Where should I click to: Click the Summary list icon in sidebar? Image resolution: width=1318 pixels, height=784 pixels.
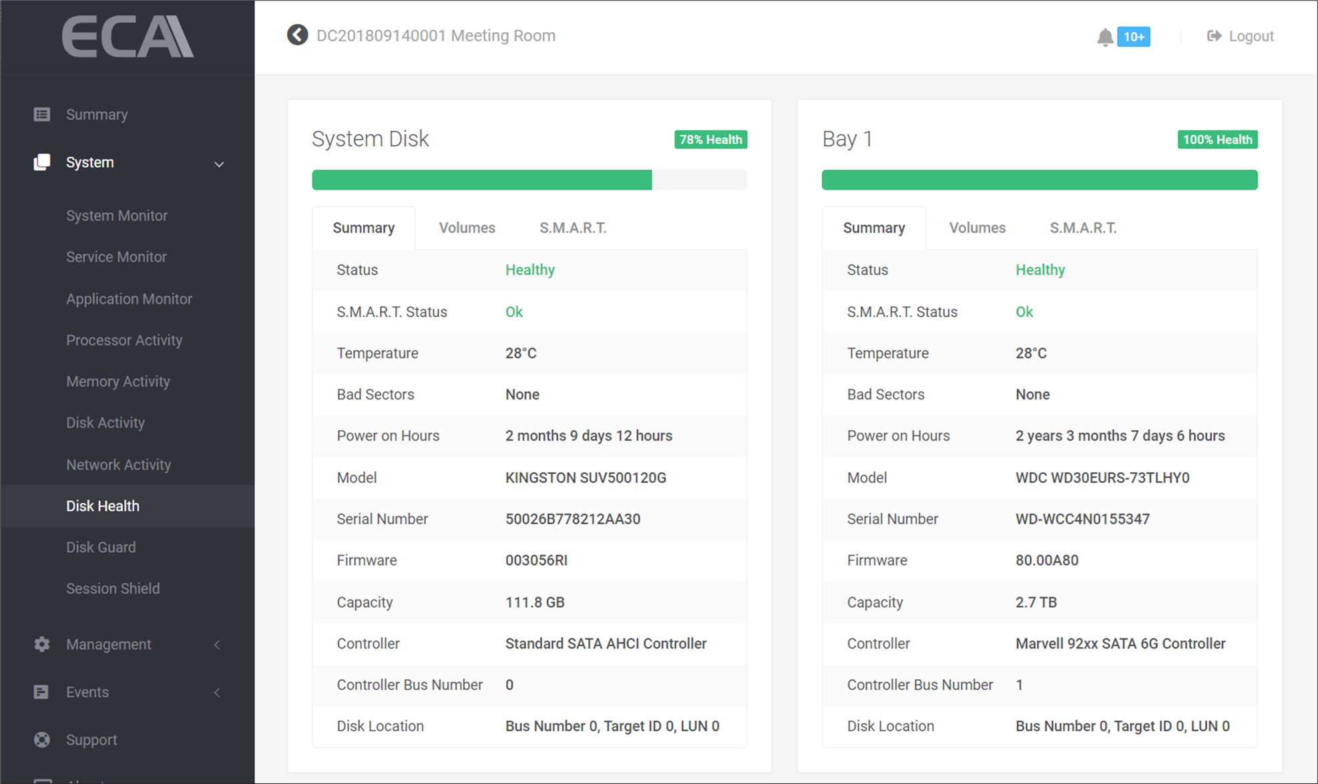pyautogui.click(x=42, y=114)
